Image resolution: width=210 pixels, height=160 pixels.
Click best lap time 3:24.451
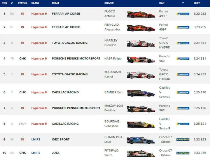(x=200, y=43)
